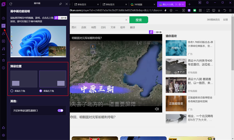Click the tab count badge 6

[200, 3]
